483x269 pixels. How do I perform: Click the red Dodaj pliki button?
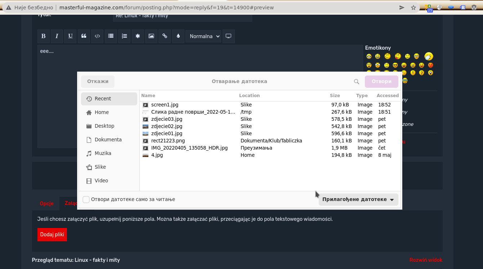click(x=52, y=234)
